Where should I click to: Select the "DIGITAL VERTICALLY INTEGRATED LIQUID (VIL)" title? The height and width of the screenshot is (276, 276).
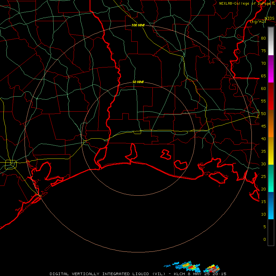click(108, 274)
